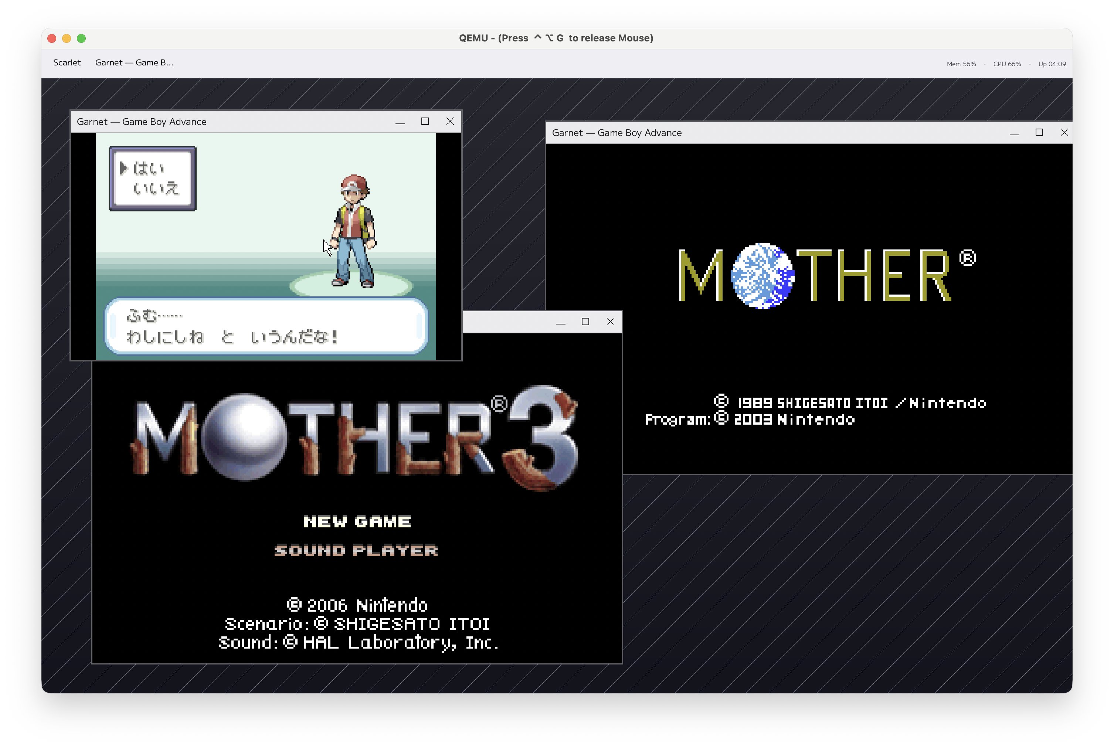
Task: Minimize the MOTHER 1989 game window
Action: tap(1014, 133)
